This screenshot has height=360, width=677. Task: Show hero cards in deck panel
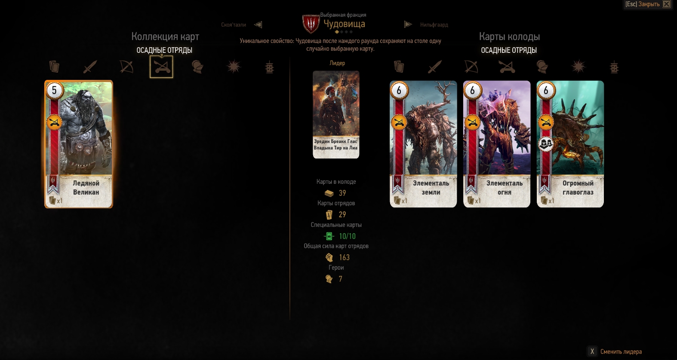tap(542, 67)
